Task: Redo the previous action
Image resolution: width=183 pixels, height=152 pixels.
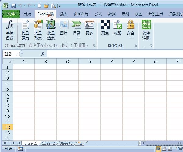Action: pyautogui.click(x=30, y=5)
